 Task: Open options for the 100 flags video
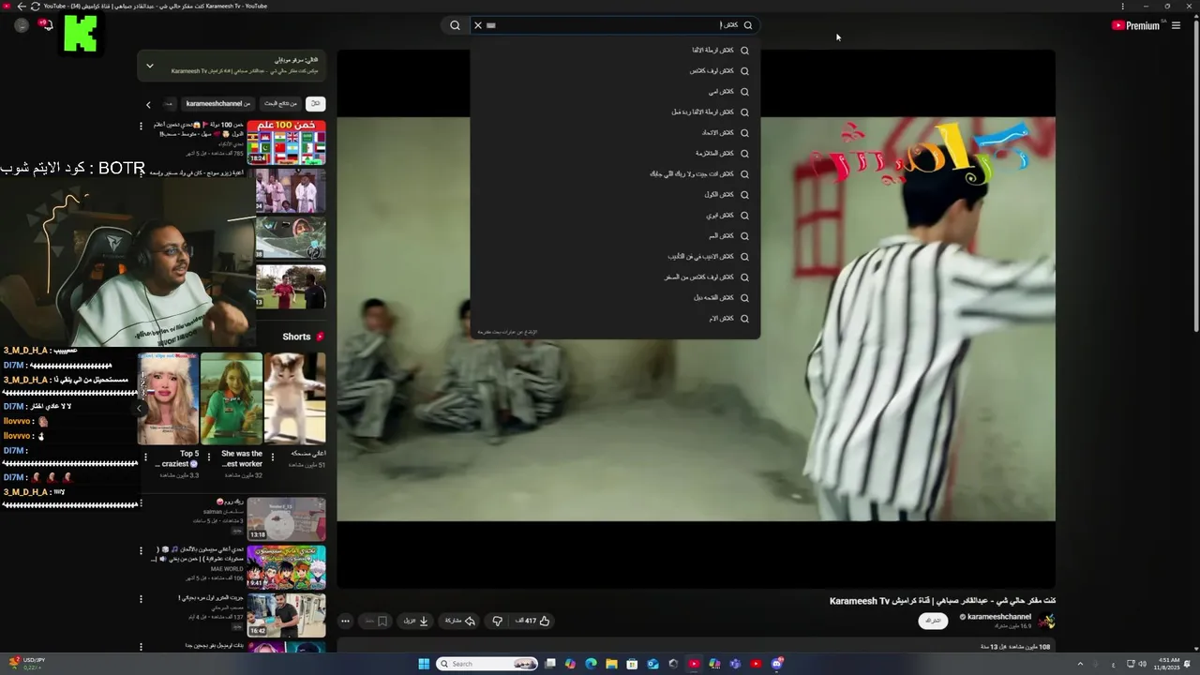pos(142,126)
